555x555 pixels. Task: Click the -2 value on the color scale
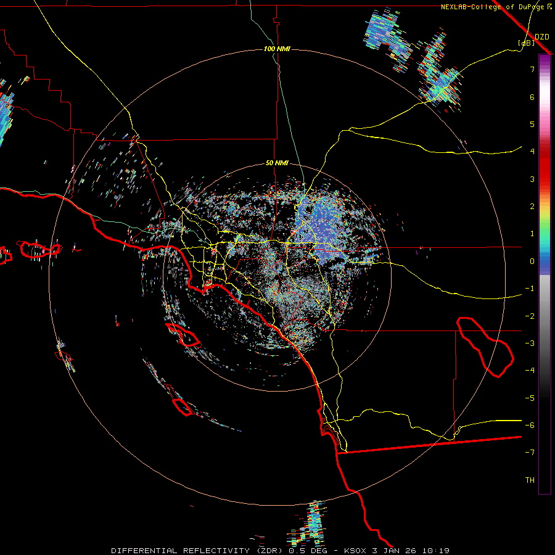click(530, 316)
